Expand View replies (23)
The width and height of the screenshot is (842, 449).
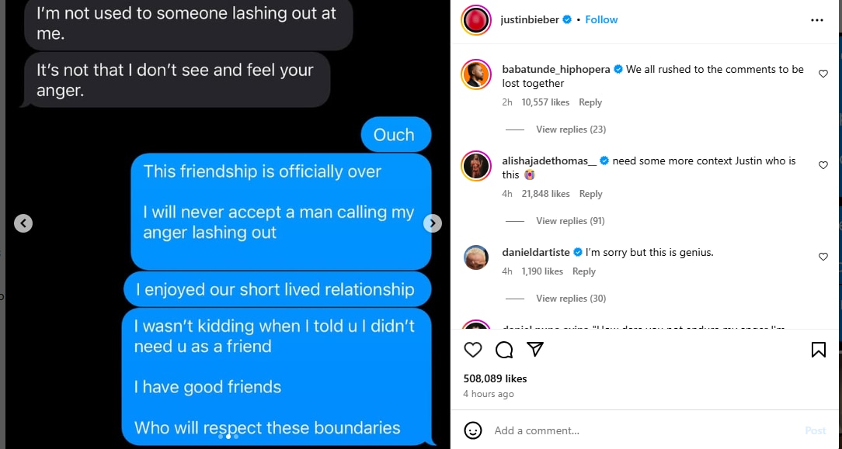pyautogui.click(x=571, y=130)
